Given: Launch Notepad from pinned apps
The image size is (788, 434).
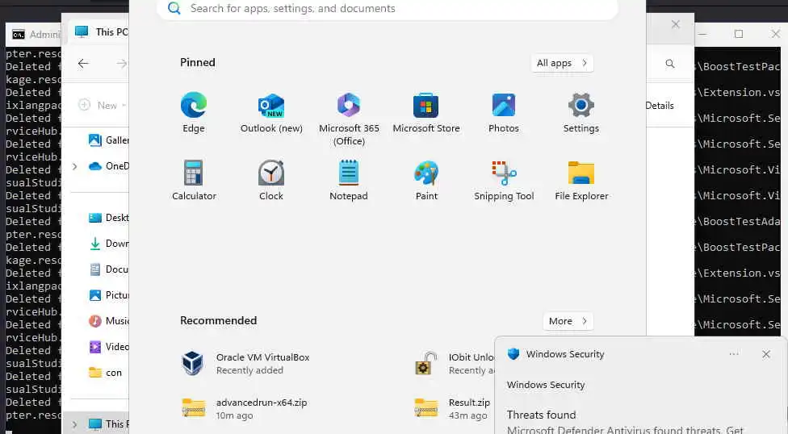Looking at the screenshot, I should [348, 181].
